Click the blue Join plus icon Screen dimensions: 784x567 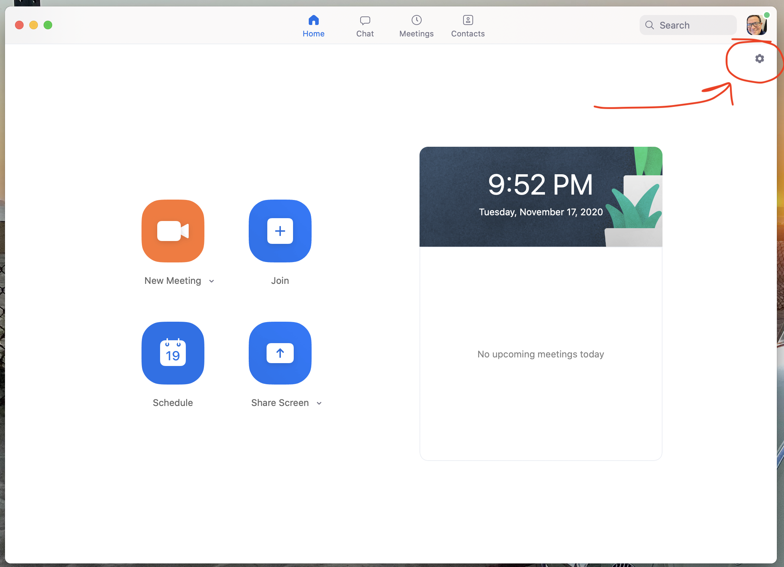point(280,231)
